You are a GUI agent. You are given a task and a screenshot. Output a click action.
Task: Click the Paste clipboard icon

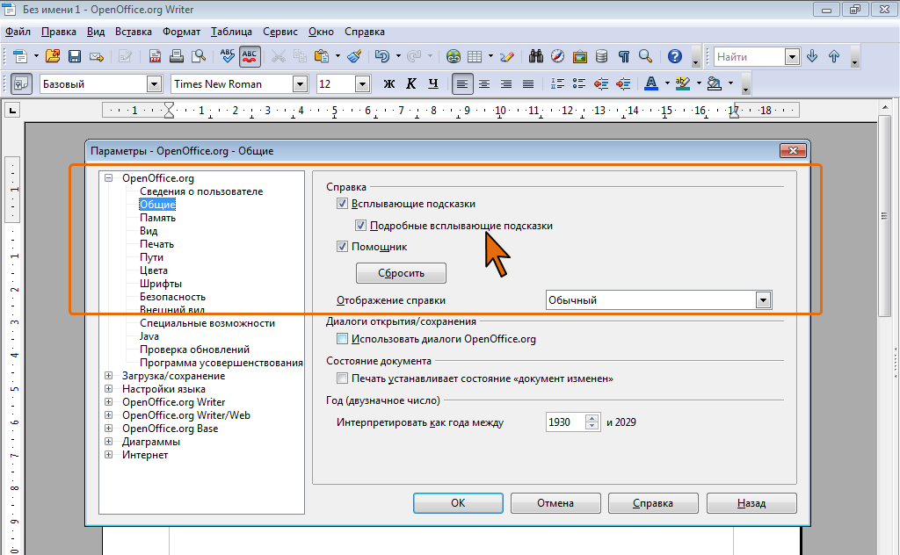pyautogui.click(x=322, y=56)
